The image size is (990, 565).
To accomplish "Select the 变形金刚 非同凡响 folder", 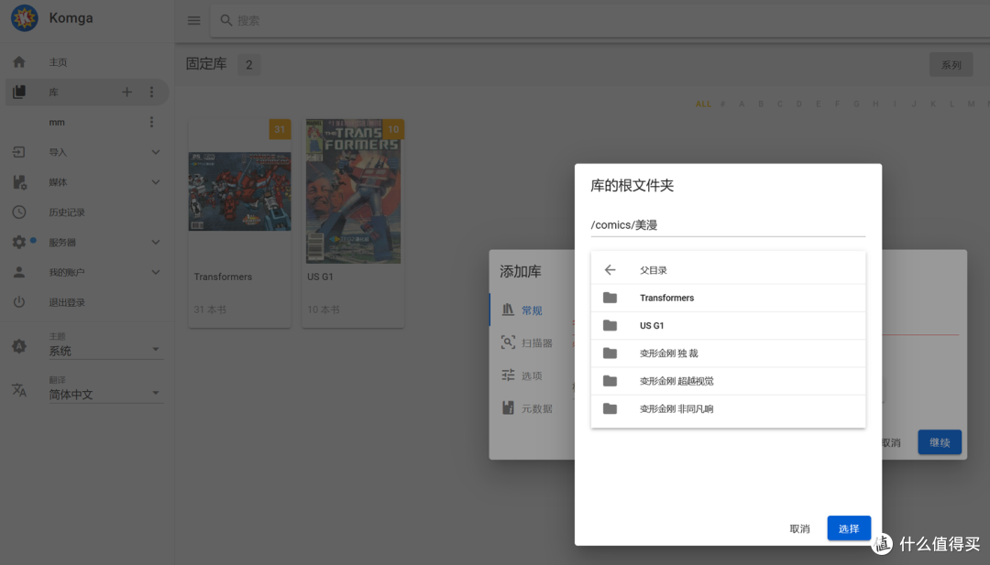I will tap(728, 408).
